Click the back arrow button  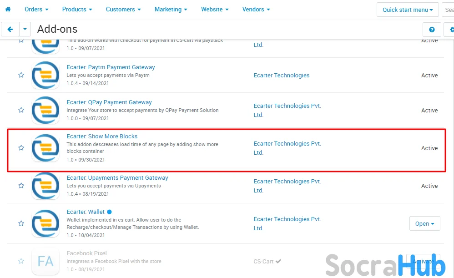pos(10,30)
